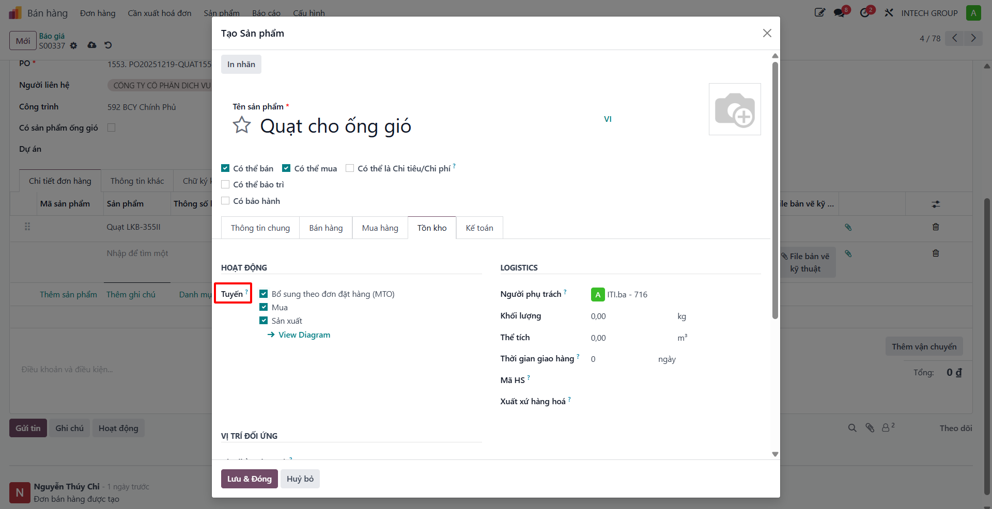The height and width of the screenshot is (509, 992).
Task: Uncheck the Mua route checkbox
Action: (263, 307)
